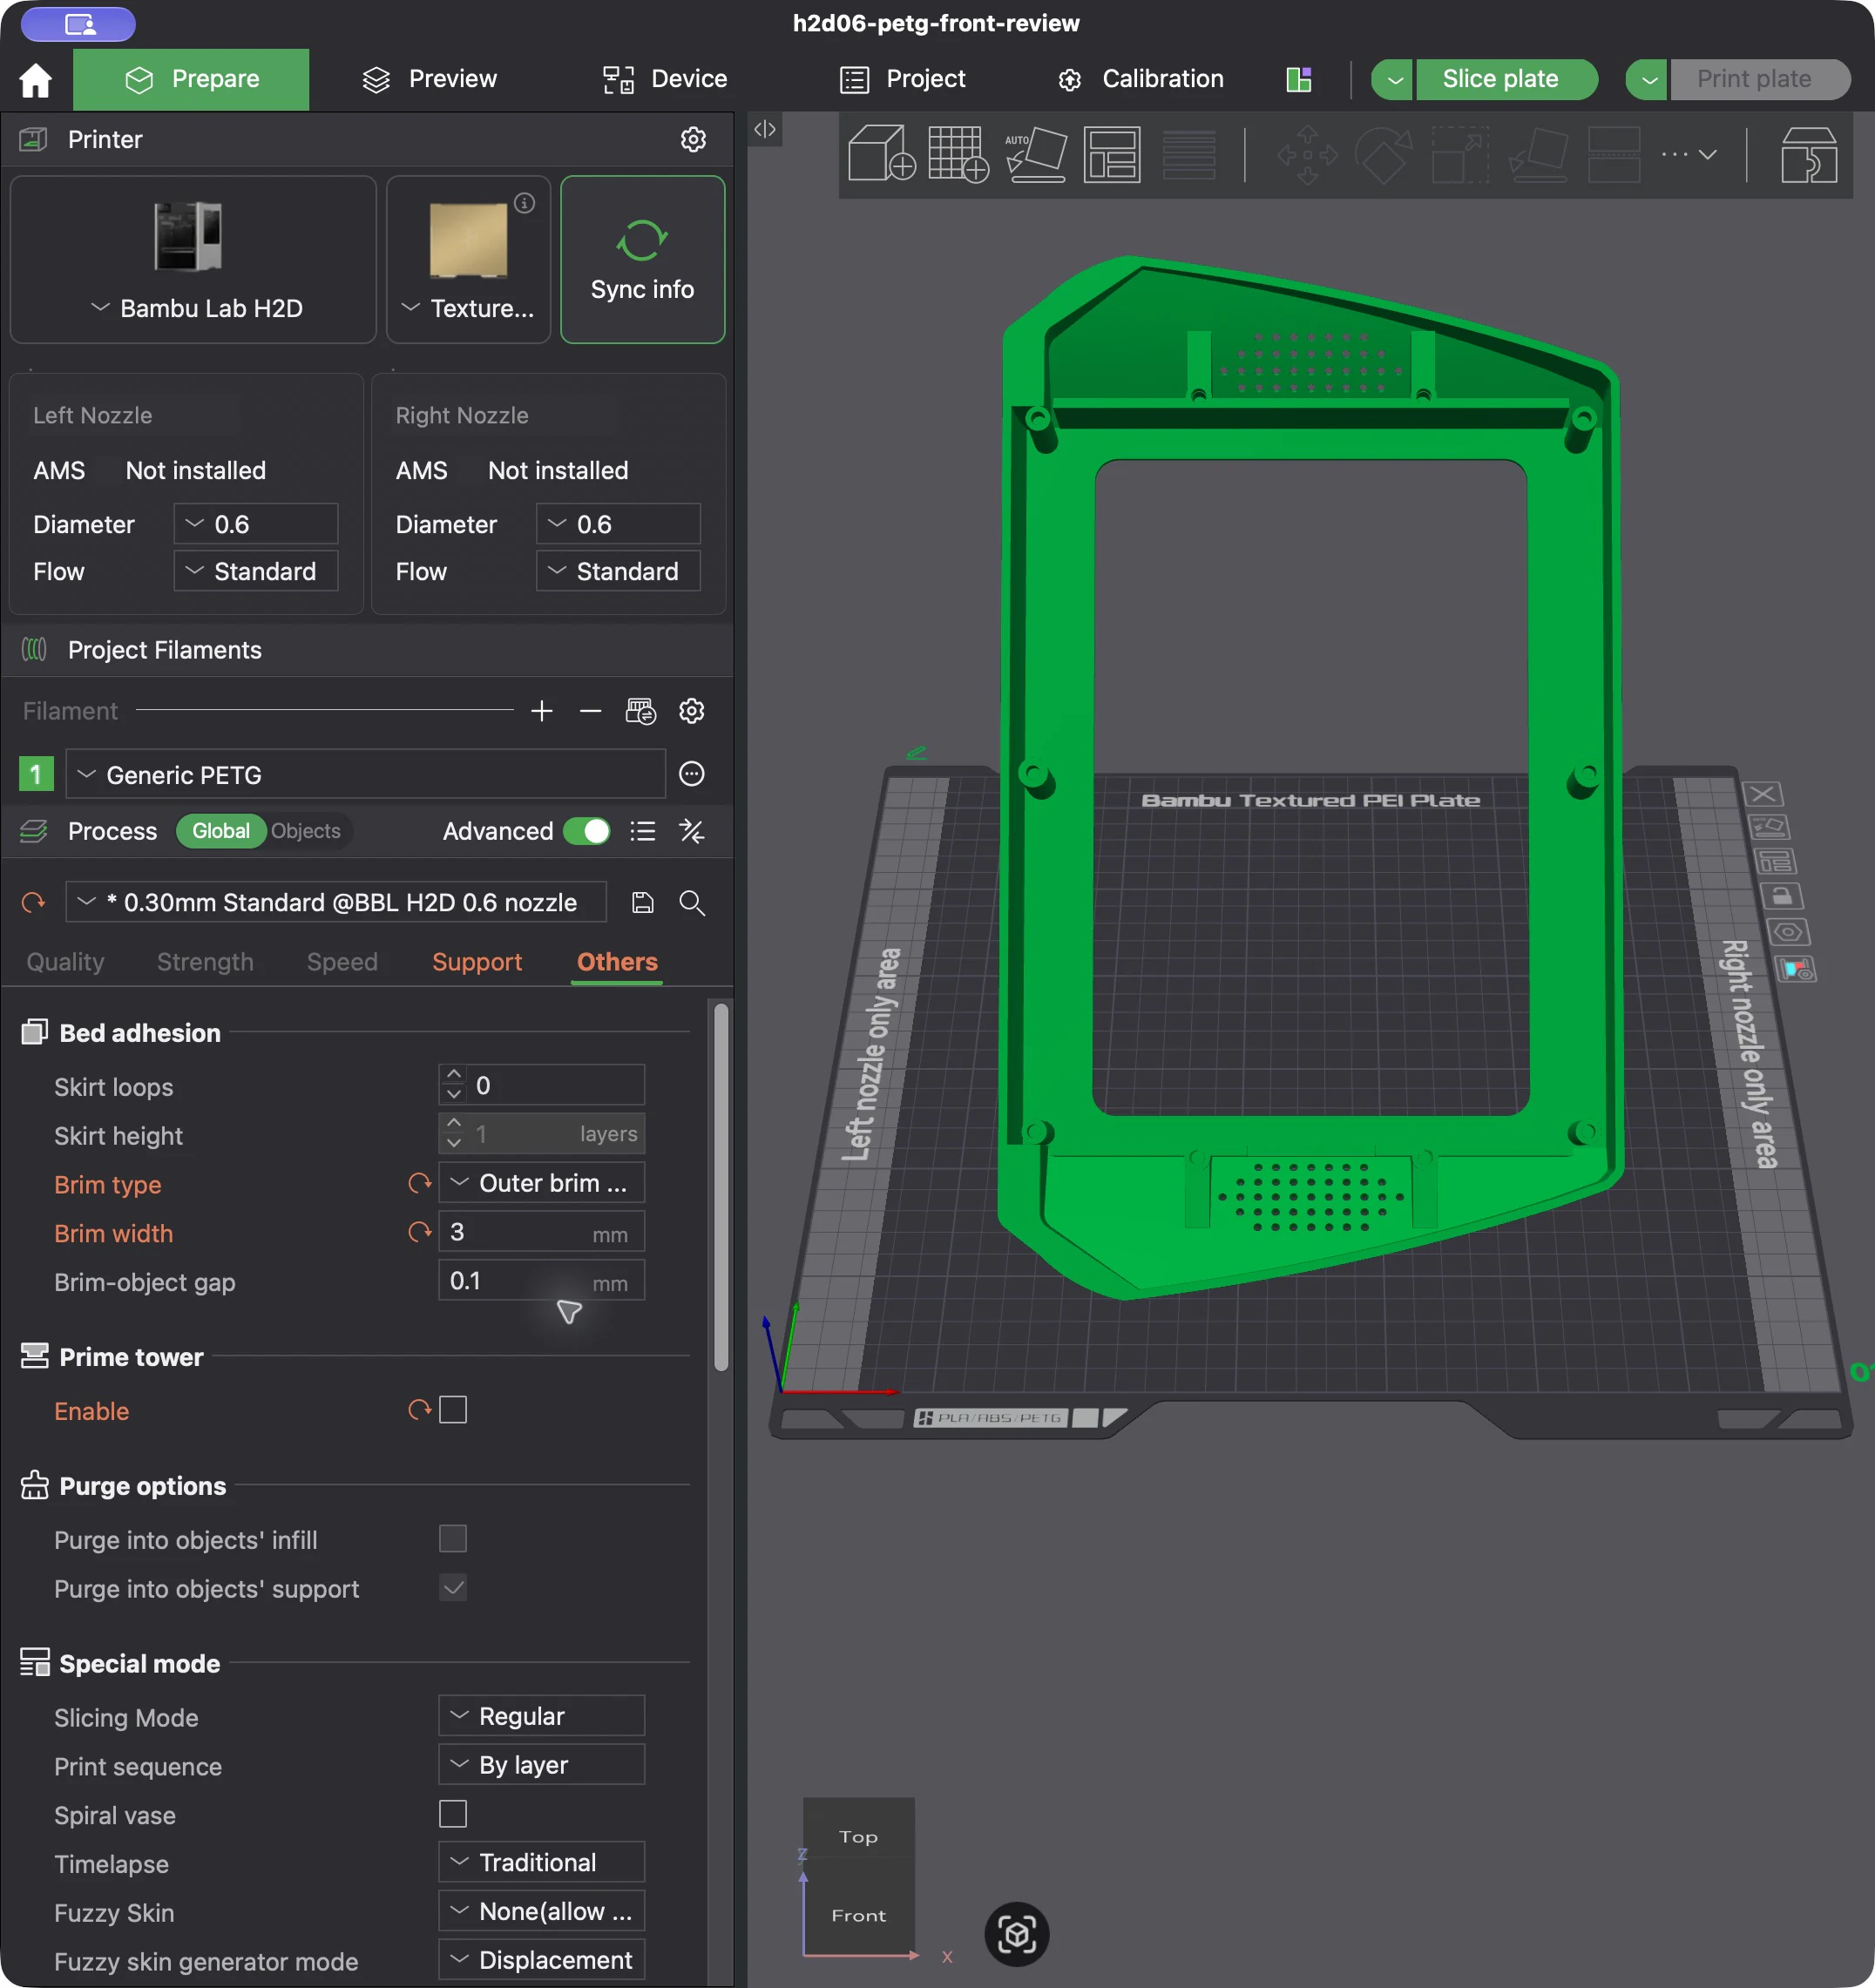
Task: Open the Print sequence dropdown
Action: click(541, 1766)
